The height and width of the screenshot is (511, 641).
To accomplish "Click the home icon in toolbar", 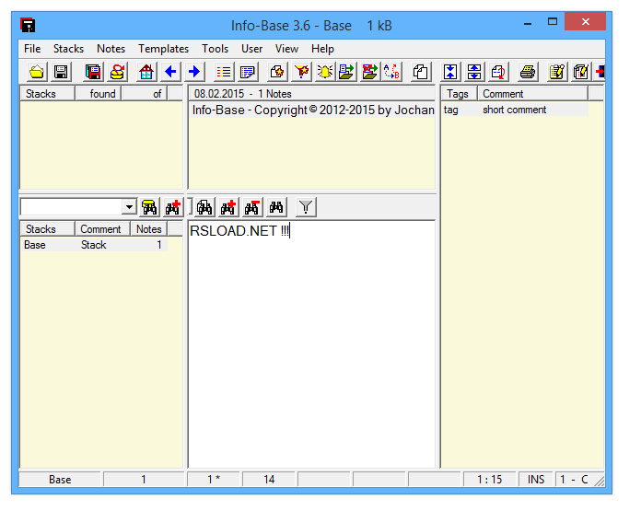I will tap(146, 72).
